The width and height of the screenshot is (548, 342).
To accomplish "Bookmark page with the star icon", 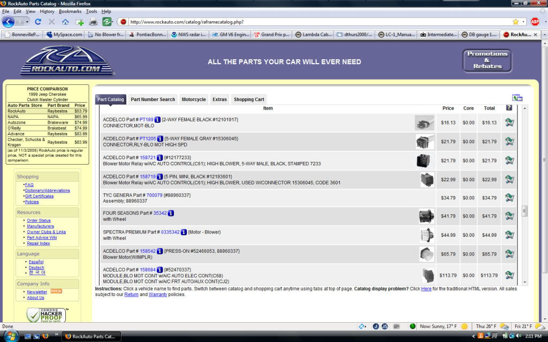I will coord(515,21).
